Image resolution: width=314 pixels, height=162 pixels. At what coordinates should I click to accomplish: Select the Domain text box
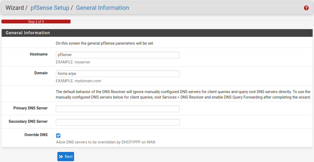pos(118,74)
